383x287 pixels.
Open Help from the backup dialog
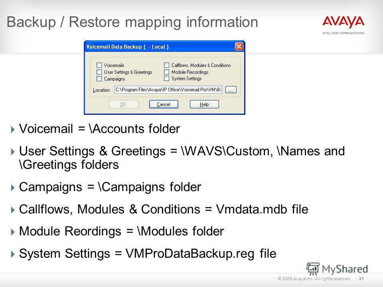204,104
